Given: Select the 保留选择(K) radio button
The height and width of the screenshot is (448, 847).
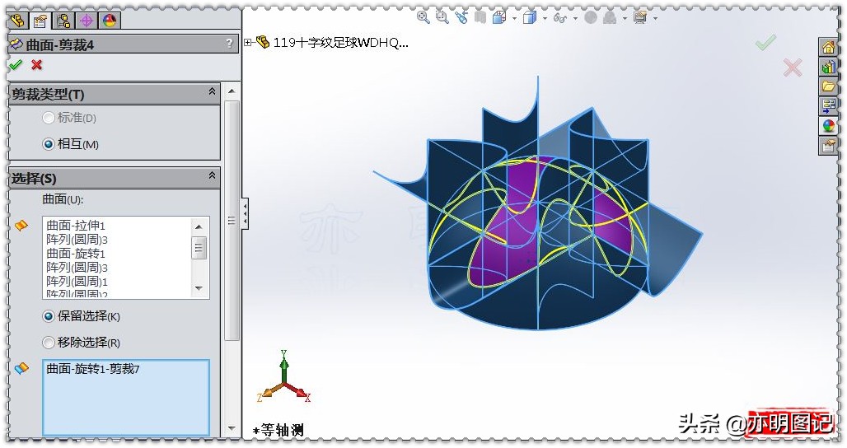Looking at the screenshot, I should pos(49,316).
